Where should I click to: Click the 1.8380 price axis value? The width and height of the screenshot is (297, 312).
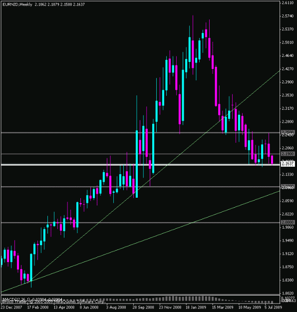pyautogui.click(x=288, y=280)
